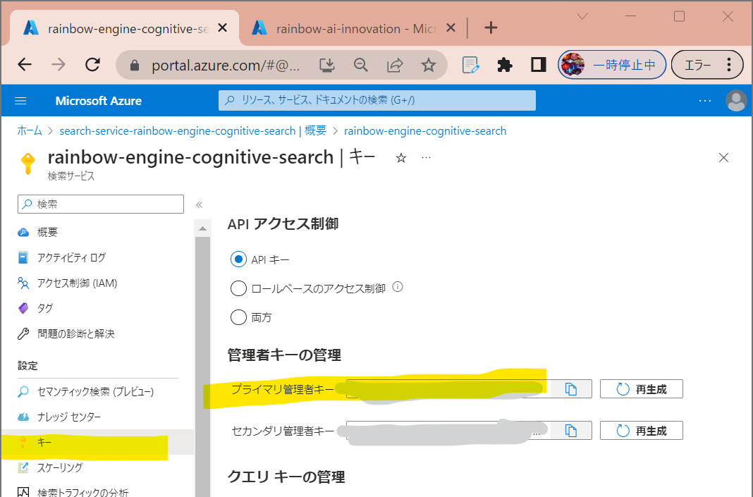Open タグ in the sidebar

[97, 308]
